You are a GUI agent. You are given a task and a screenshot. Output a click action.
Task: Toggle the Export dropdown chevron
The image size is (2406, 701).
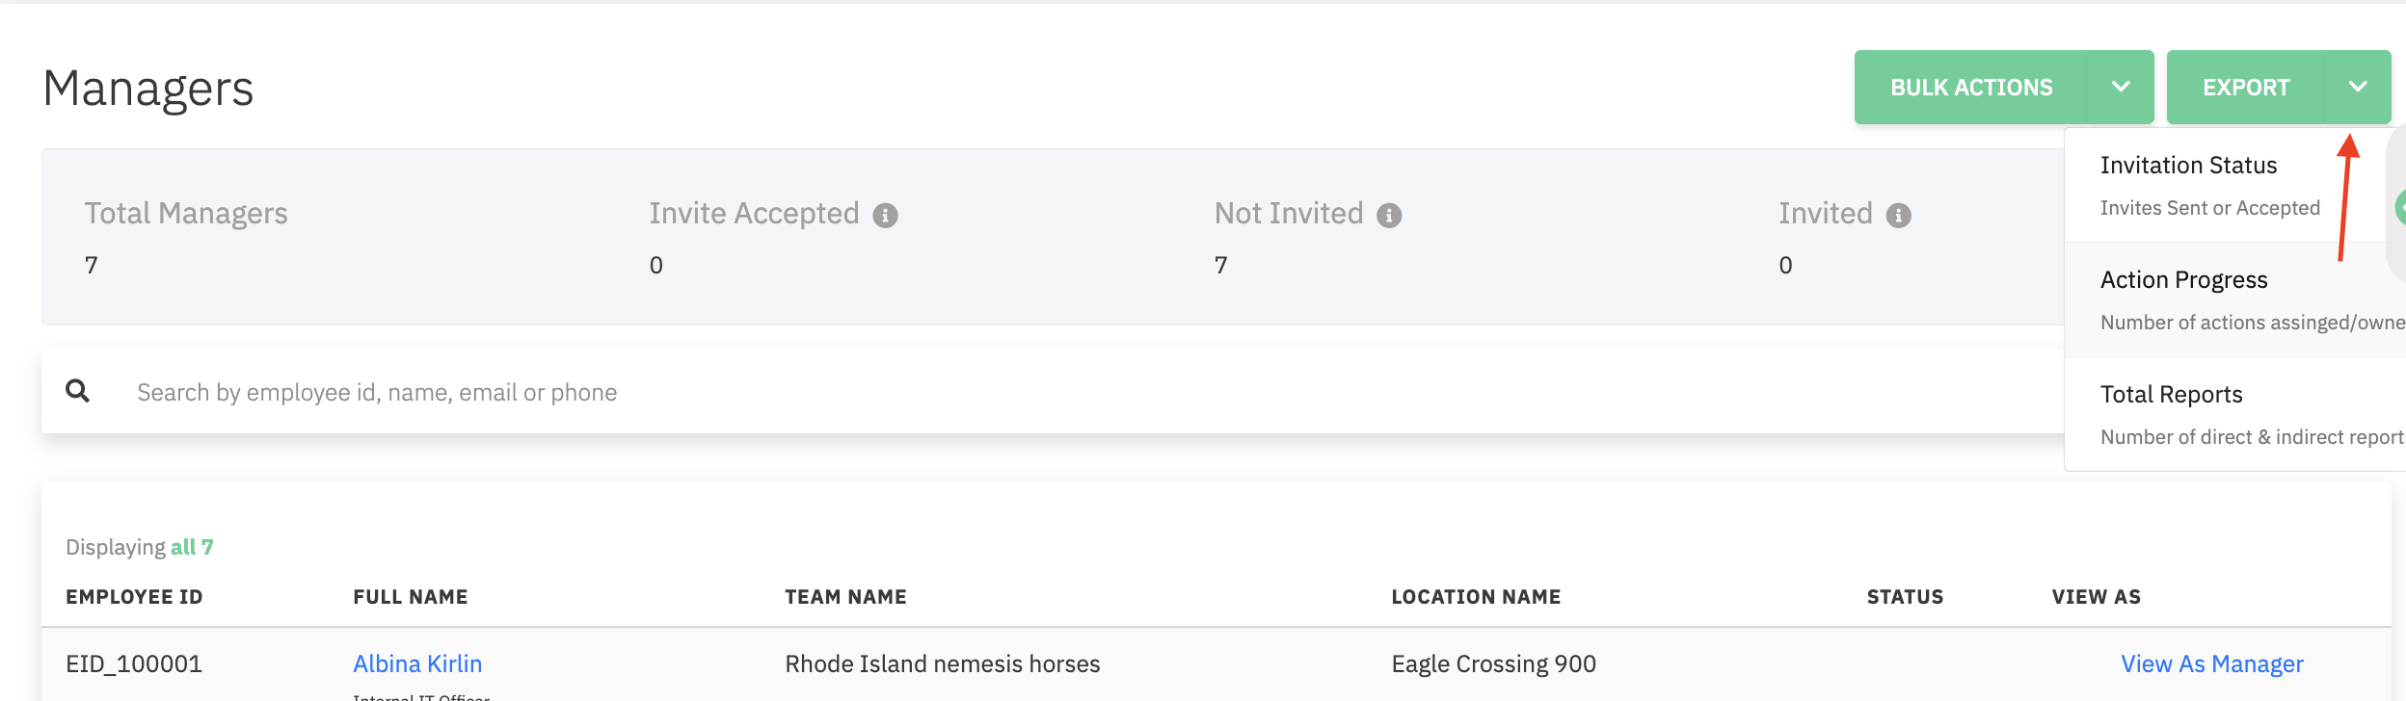[x=2358, y=88]
